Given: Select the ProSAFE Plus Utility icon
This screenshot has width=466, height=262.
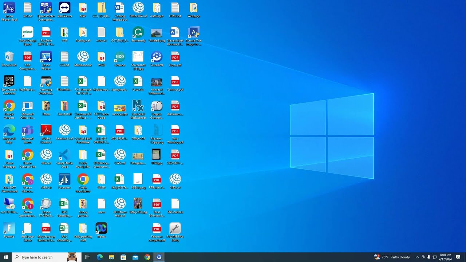Looking at the screenshot, I should (x=175, y=232).
